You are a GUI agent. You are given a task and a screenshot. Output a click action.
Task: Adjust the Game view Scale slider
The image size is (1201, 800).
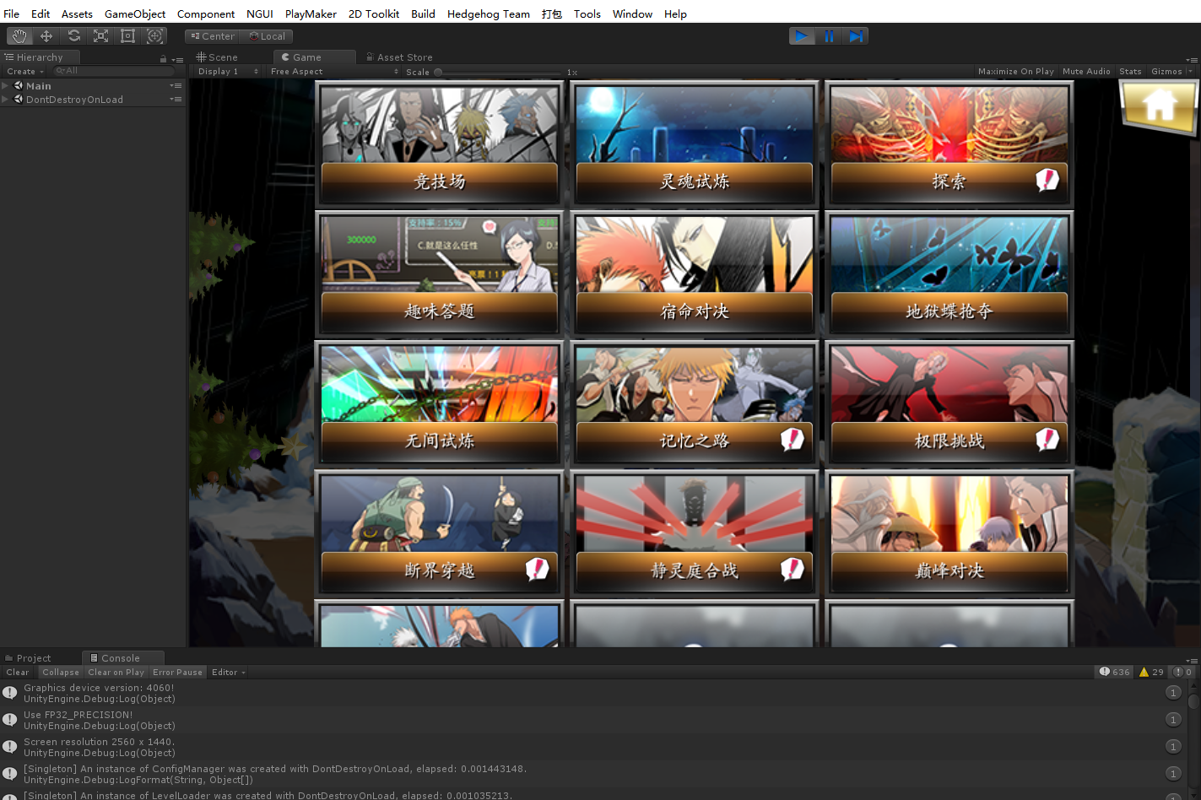click(438, 73)
